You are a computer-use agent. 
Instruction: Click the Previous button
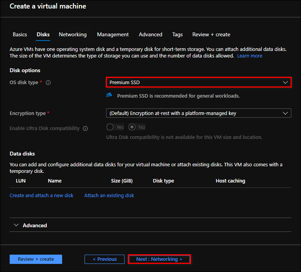point(105,259)
